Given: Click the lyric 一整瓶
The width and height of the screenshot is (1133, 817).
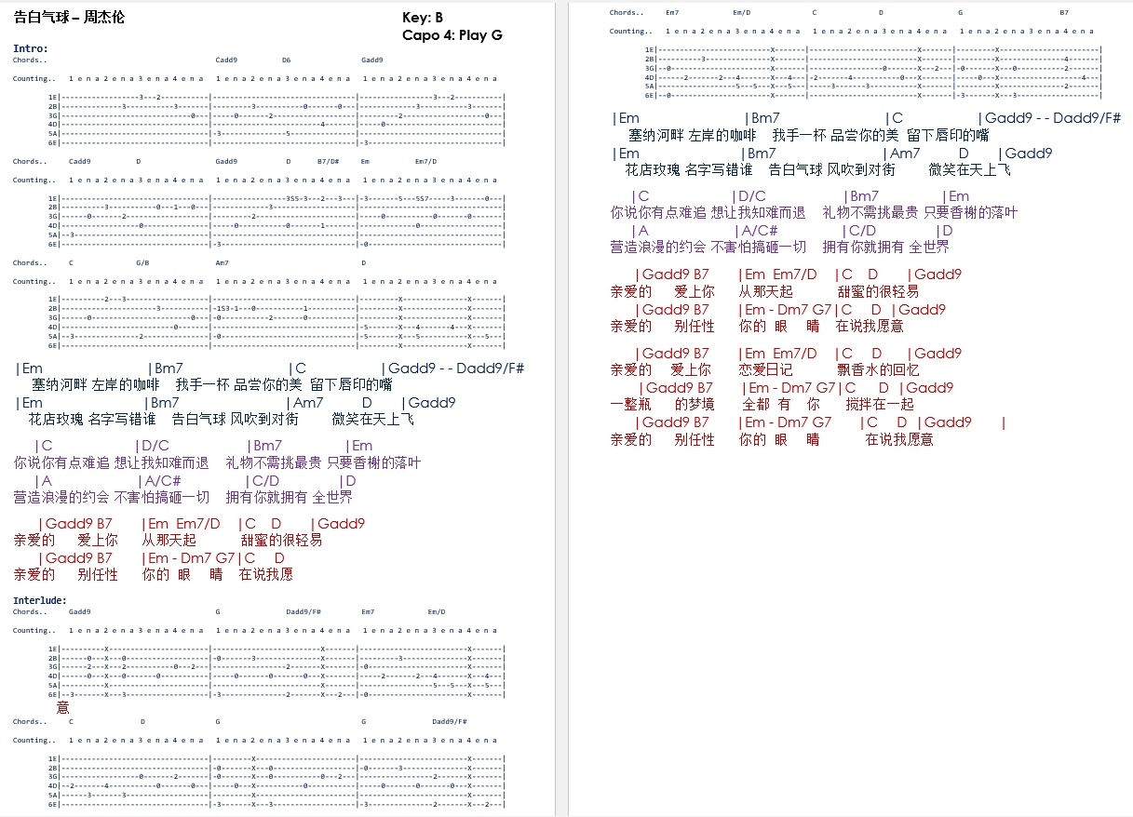Looking at the screenshot, I should tap(631, 405).
